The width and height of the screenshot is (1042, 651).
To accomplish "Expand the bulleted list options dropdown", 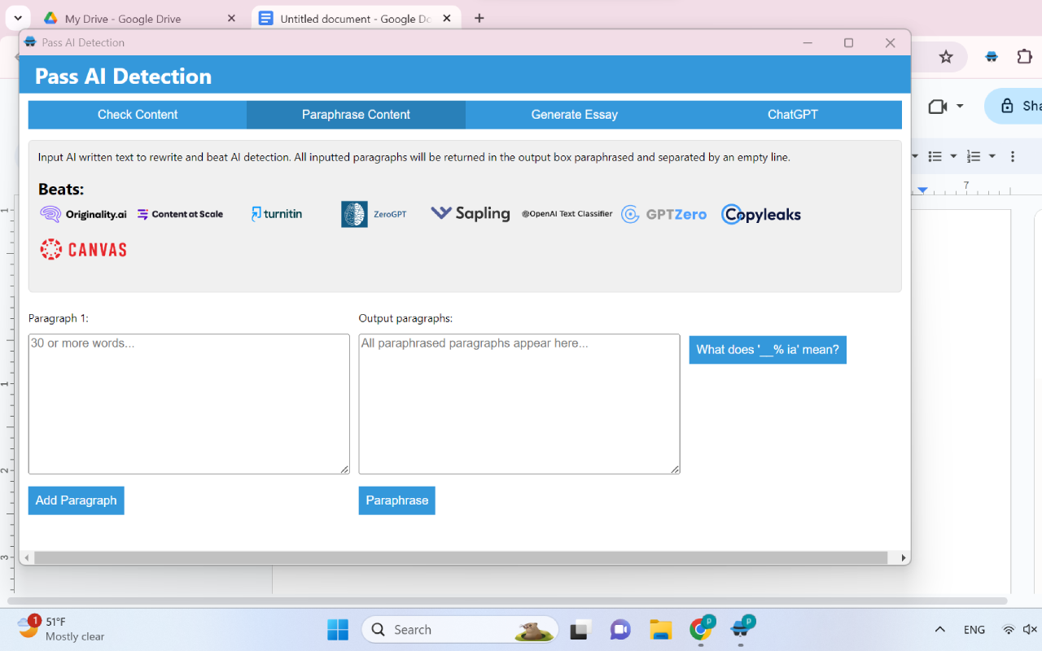I will point(953,156).
